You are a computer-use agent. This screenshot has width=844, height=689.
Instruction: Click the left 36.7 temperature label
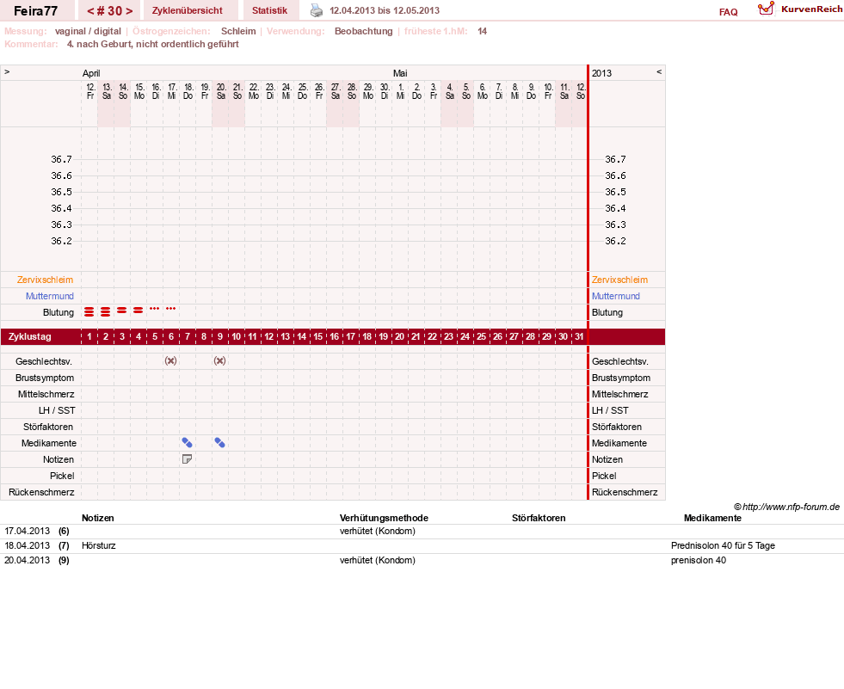61,159
